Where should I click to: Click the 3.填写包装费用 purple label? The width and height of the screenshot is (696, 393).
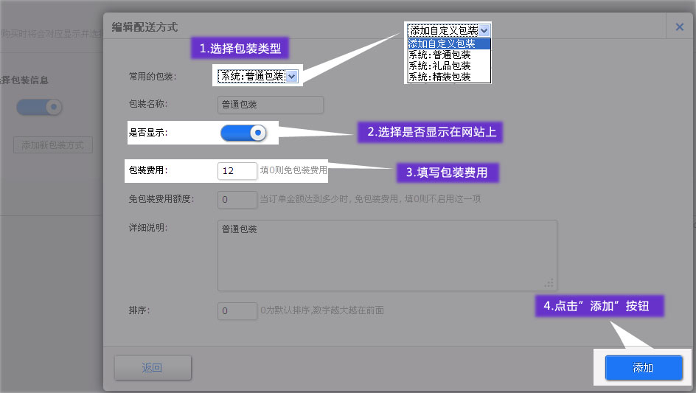[448, 173]
